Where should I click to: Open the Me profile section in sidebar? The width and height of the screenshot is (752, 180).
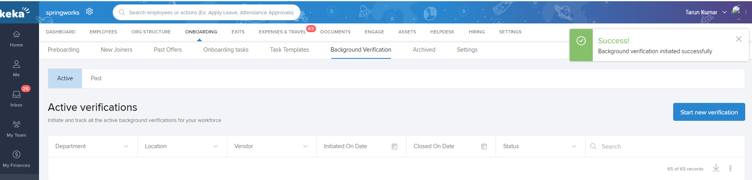click(16, 68)
